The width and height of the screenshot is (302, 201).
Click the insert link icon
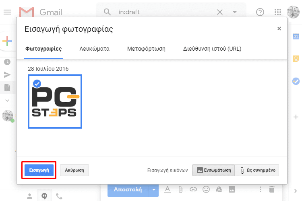(193, 190)
